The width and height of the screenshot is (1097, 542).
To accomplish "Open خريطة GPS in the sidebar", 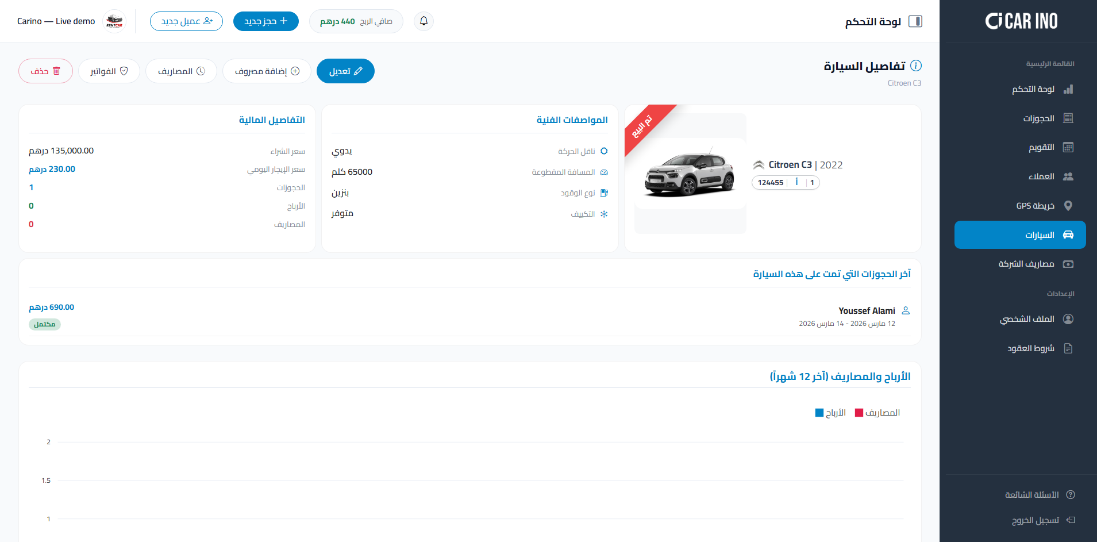I will click(x=1020, y=206).
